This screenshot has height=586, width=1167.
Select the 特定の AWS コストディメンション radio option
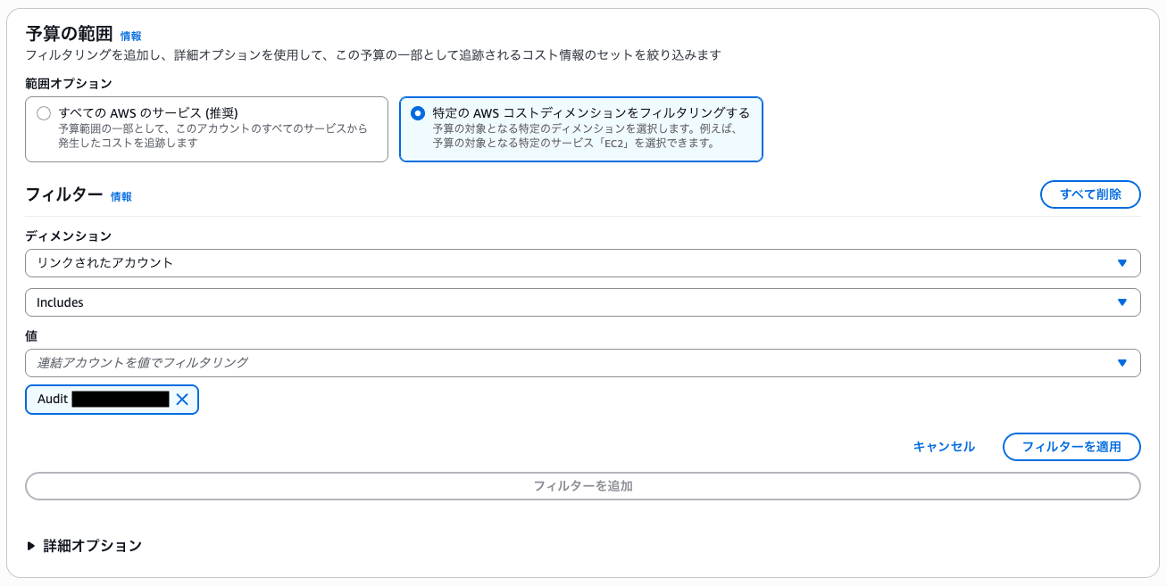click(x=418, y=112)
